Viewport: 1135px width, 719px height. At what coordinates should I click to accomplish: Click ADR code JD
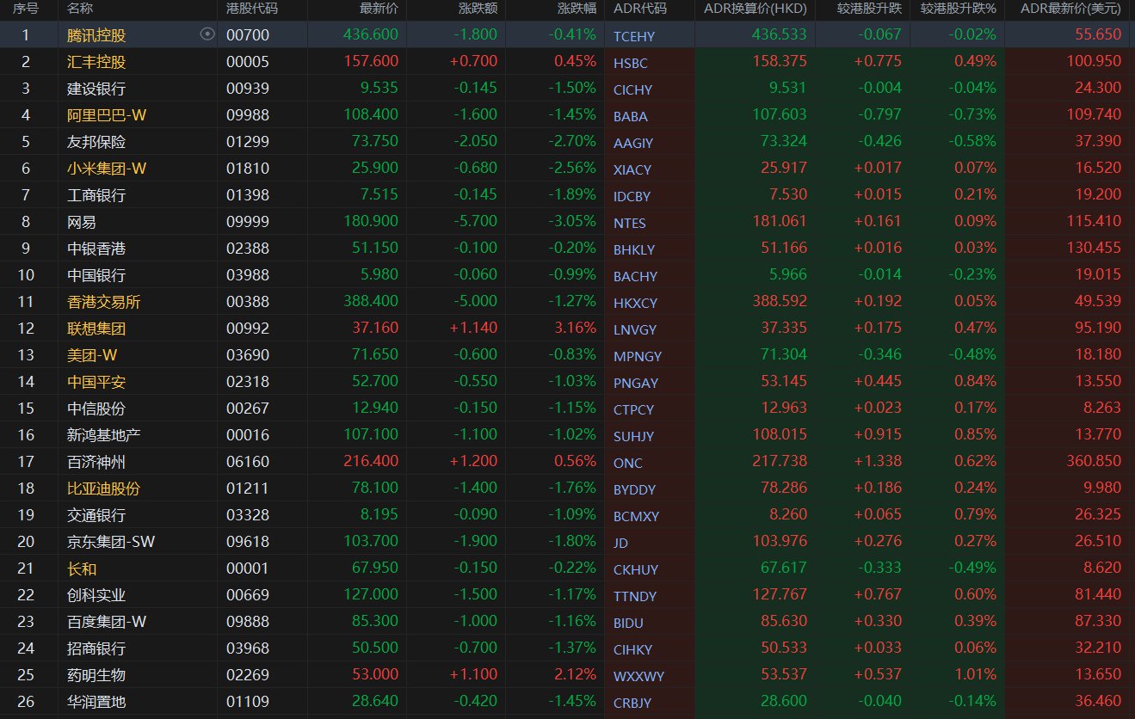pyautogui.click(x=621, y=544)
